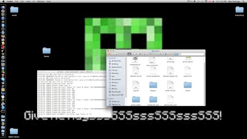Select the bukkit.yml file
The image size is (247, 139).
click(188, 72)
